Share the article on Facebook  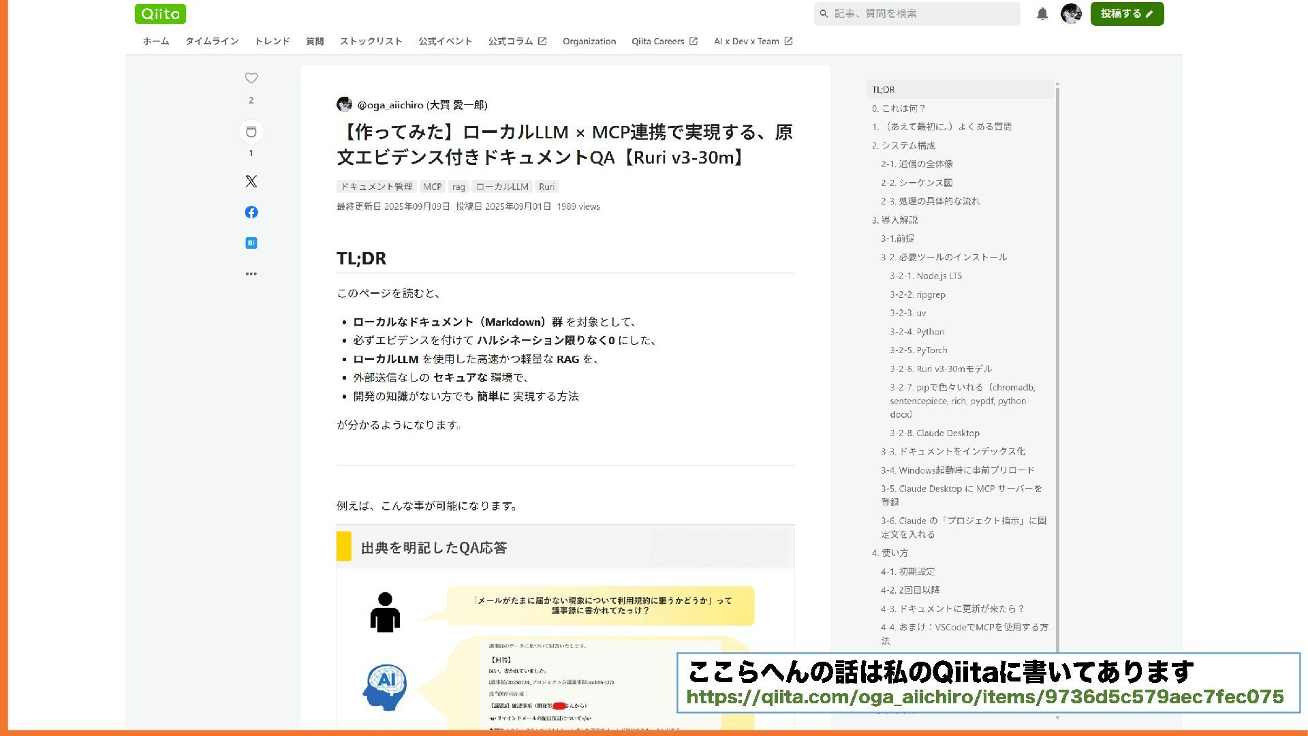(251, 212)
